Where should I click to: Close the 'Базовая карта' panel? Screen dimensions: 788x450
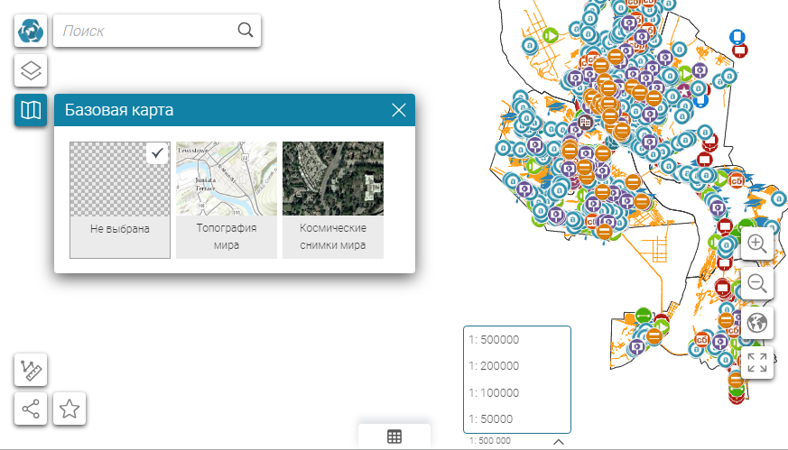point(399,110)
